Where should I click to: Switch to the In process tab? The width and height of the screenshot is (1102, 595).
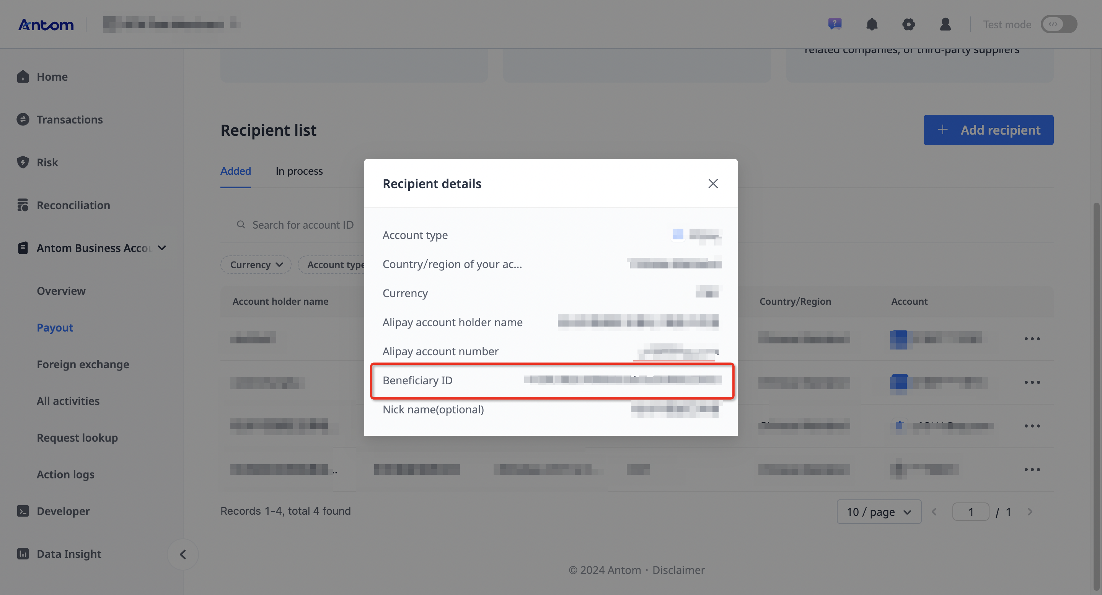click(x=299, y=171)
